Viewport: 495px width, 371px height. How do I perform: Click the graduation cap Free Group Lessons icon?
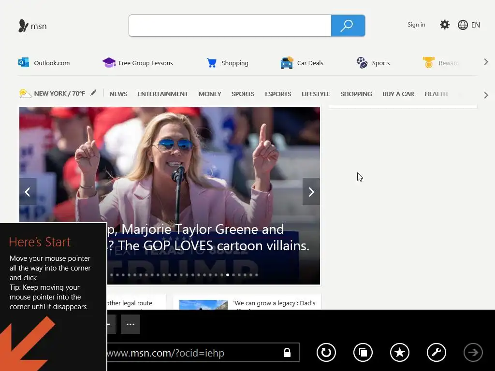[109, 62]
